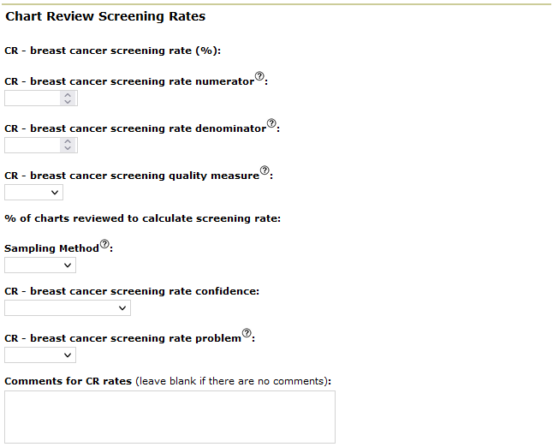Expand the screening rate problem dropdown
This screenshot has height=447, width=553.
40,355
